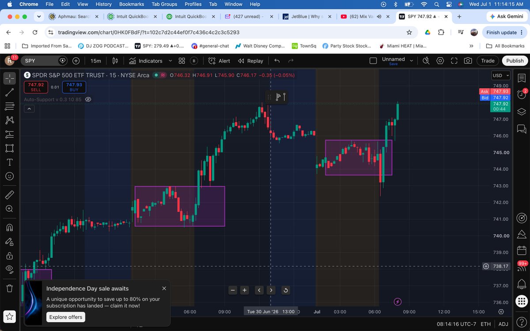
Task: Toggle ETH extended hours session
Action: coord(485,324)
